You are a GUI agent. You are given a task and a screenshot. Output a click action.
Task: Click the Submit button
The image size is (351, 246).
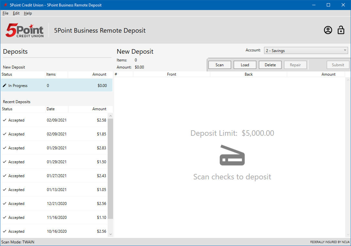(338, 65)
